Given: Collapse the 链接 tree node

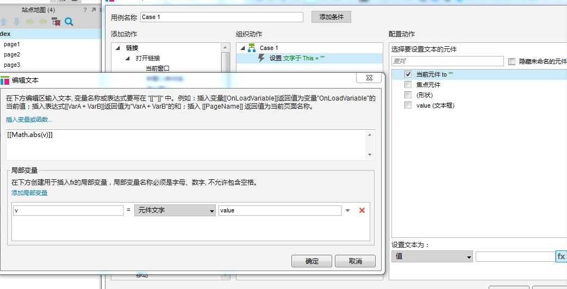Looking at the screenshot, I should [x=118, y=48].
